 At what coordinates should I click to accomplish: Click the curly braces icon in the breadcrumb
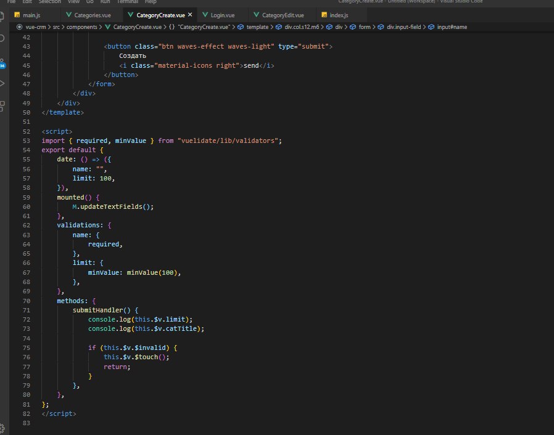tap(172, 27)
